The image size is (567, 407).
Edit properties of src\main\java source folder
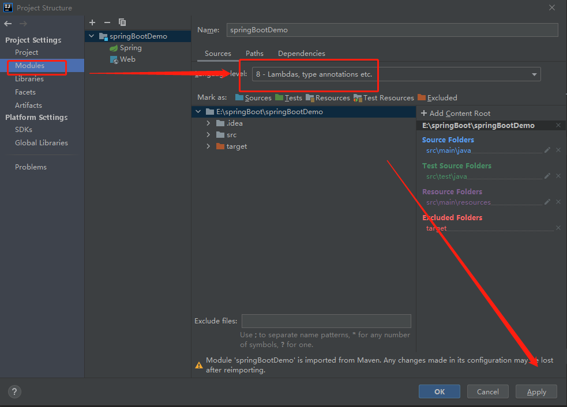tap(547, 150)
